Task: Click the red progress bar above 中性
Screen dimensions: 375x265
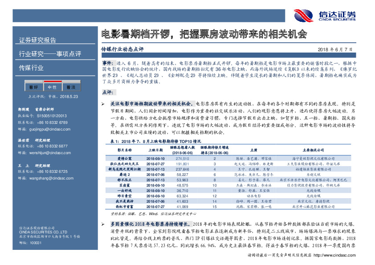Action: (x=53, y=81)
